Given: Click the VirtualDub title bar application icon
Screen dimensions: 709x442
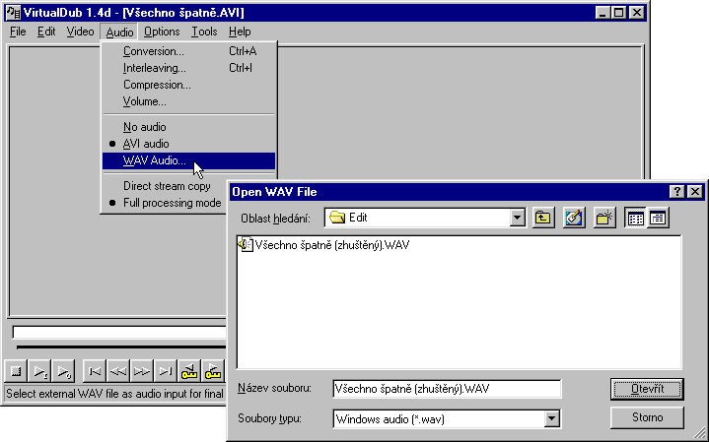Looking at the screenshot, I should pos(14,12).
